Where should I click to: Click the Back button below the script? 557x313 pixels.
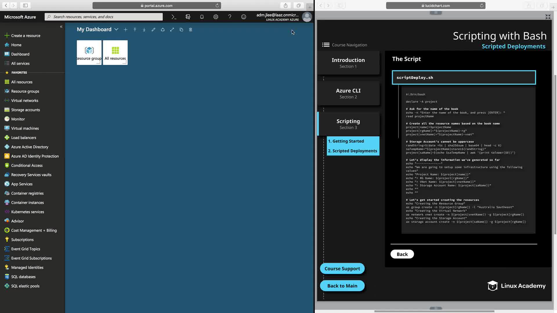pos(402,254)
